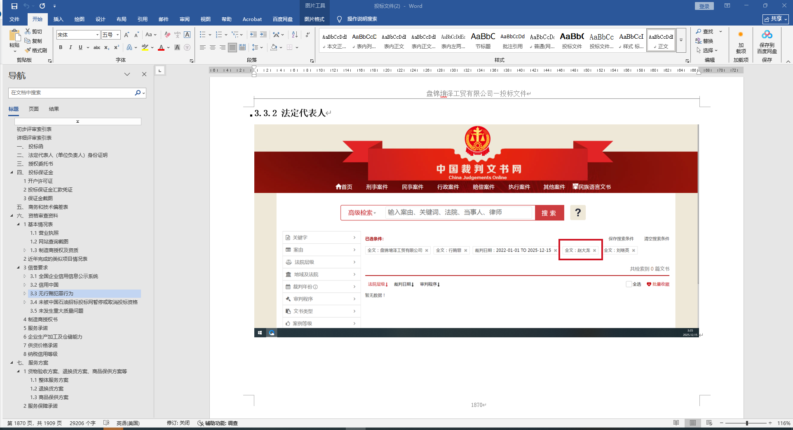Switch to Web Layout view in the status bar
Screen dimensions: 793x430
point(709,423)
